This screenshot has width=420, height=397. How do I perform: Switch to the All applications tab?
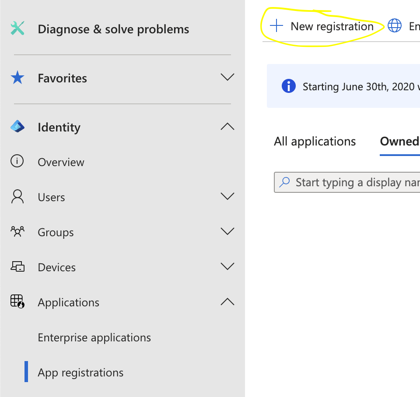click(315, 142)
